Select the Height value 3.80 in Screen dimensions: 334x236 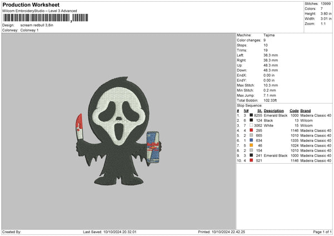(x=326, y=13)
